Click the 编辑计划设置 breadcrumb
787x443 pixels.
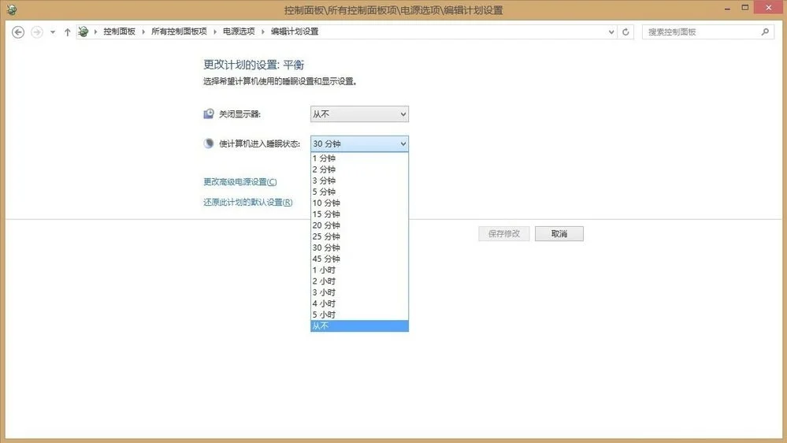point(295,32)
